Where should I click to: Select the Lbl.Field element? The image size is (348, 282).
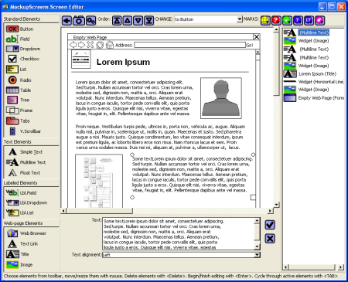(21, 192)
